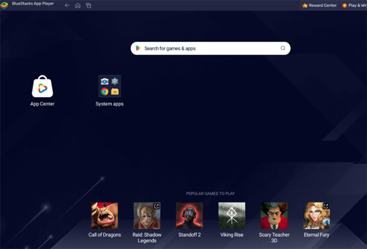Open the Scary Teacher 3D game thumbnail
This screenshot has width=367, height=249.
(x=274, y=216)
